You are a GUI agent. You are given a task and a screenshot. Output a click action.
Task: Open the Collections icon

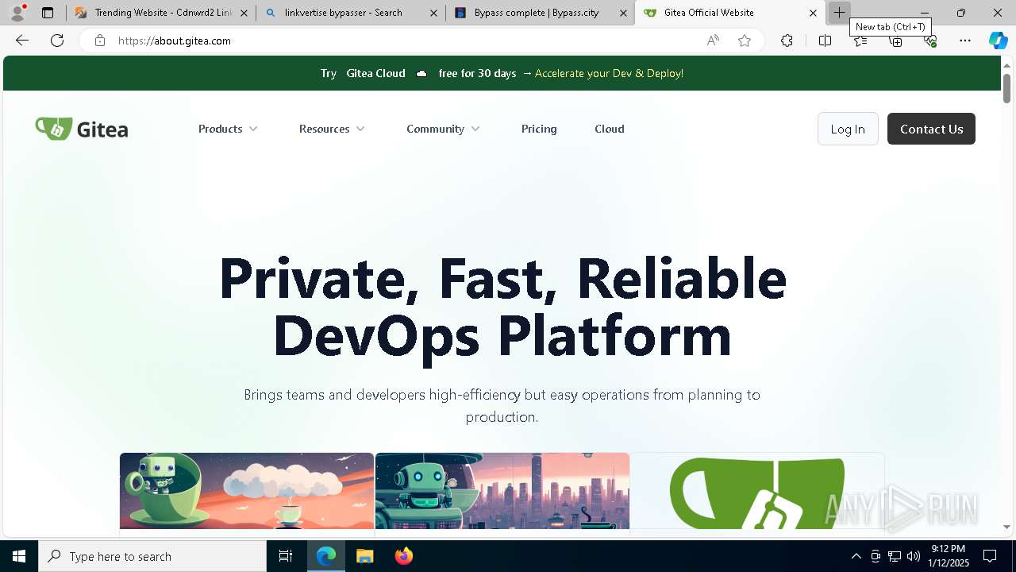(x=895, y=41)
